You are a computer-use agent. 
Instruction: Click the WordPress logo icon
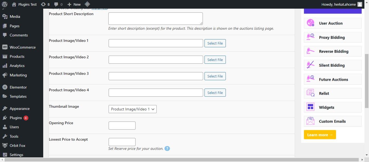4,4
